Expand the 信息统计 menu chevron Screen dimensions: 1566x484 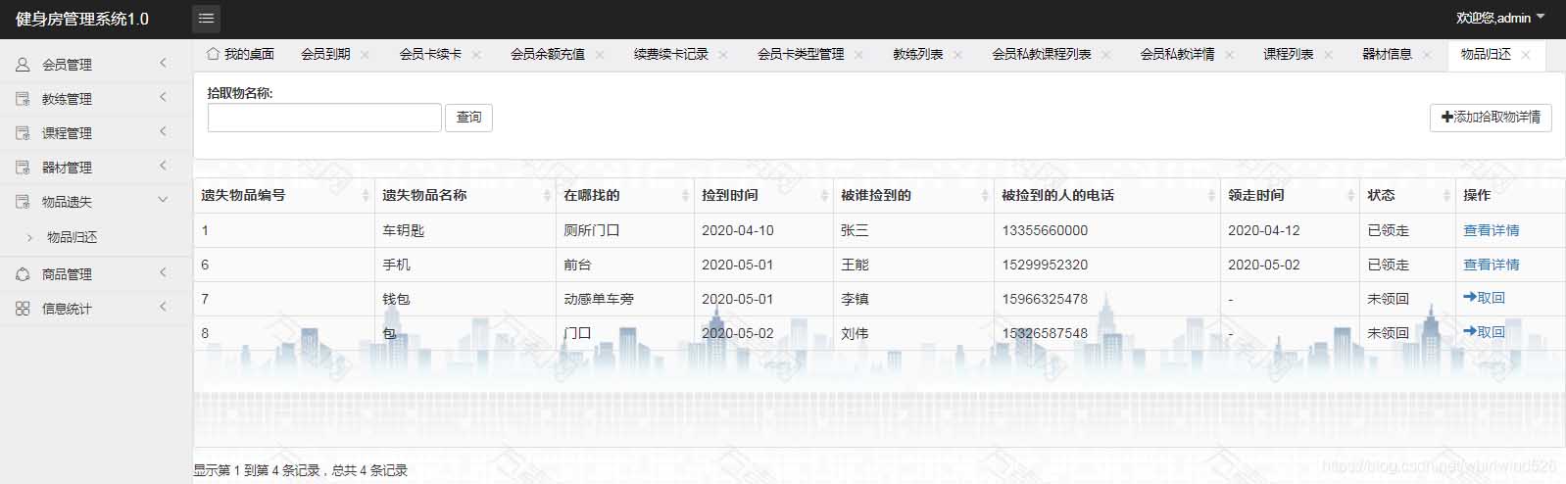click(163, 308)
